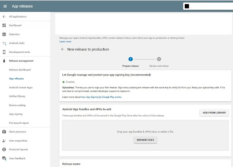Open how App Signing by Google Play works link
This screenshot has height=167, width=233.
(x=101, y=97)
